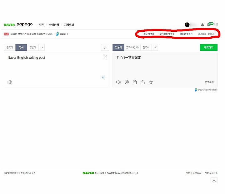The image size is (225, 194).
Task: Open 작은창 번역기 mini translator
Action: pos(186,34)
